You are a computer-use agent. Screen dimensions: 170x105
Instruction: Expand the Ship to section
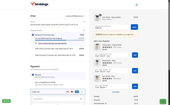[x=84, y=22]
